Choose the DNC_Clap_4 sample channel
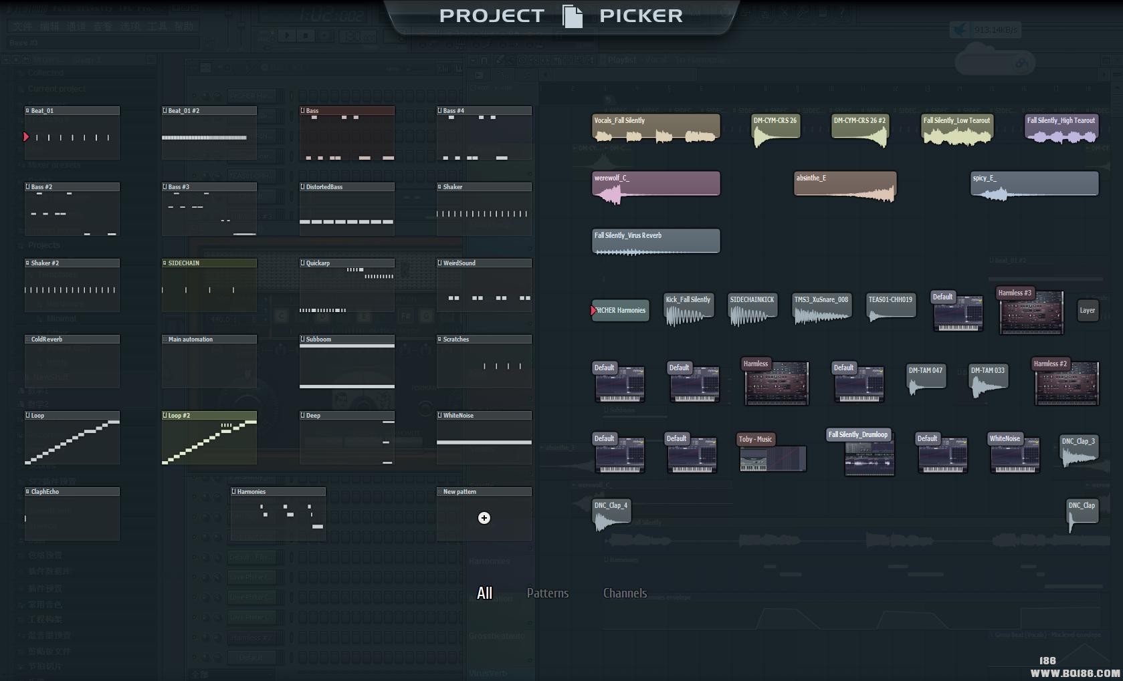Image resolution: width=1123 pixels, height=681 pixels. click(611, 515)
